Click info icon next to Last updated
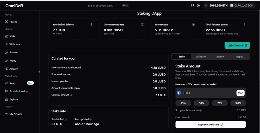The height and width of the screenshot is (133, 260). [90, 120]
